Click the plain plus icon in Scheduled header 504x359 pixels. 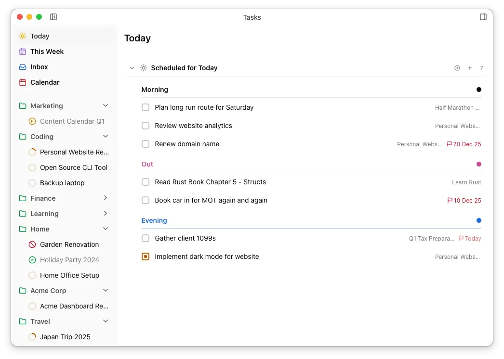click(470, 68)
